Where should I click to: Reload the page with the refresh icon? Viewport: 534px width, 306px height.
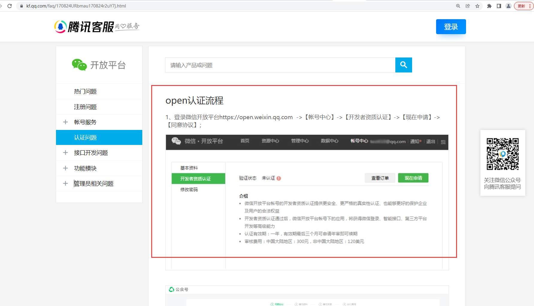10,6
